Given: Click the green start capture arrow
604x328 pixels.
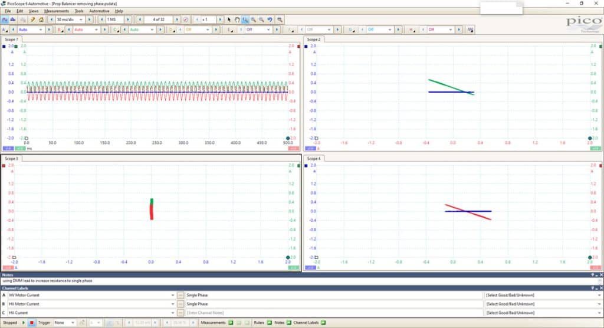Looking at the screenshot, I should [x=24, y=323].
